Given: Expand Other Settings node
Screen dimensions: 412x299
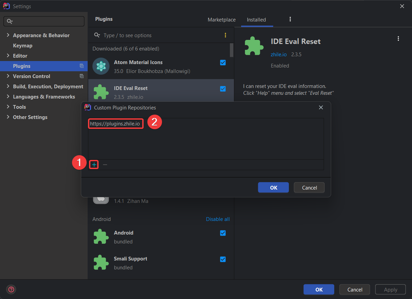Looking at the screenshot, I should pos(8,117).
